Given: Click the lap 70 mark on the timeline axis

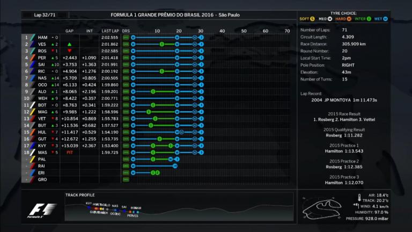Looking at the screenshot, I should point(287,31).
